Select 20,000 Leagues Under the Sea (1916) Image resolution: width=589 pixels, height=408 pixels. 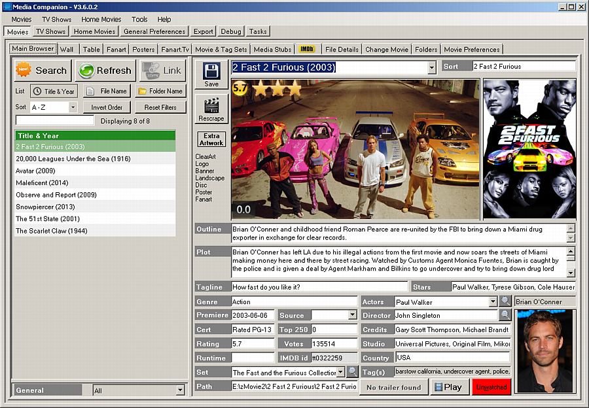[95, 159]
